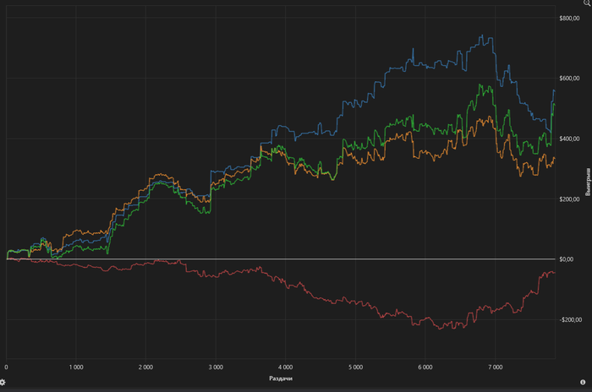592x392 pixels.
Task: Click the 1 000 hands axis label
Action: point(76,367)
